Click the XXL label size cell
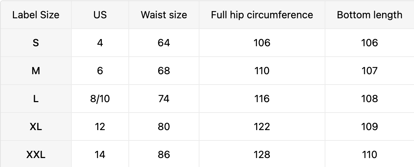 click(36, 155)
